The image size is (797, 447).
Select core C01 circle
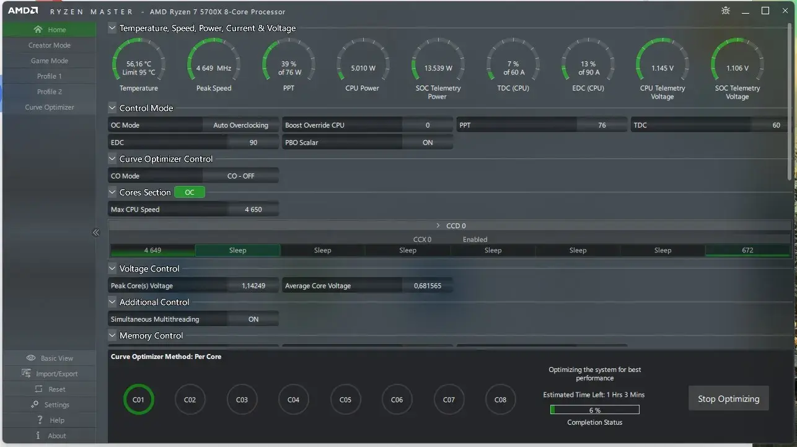[138, 400]
